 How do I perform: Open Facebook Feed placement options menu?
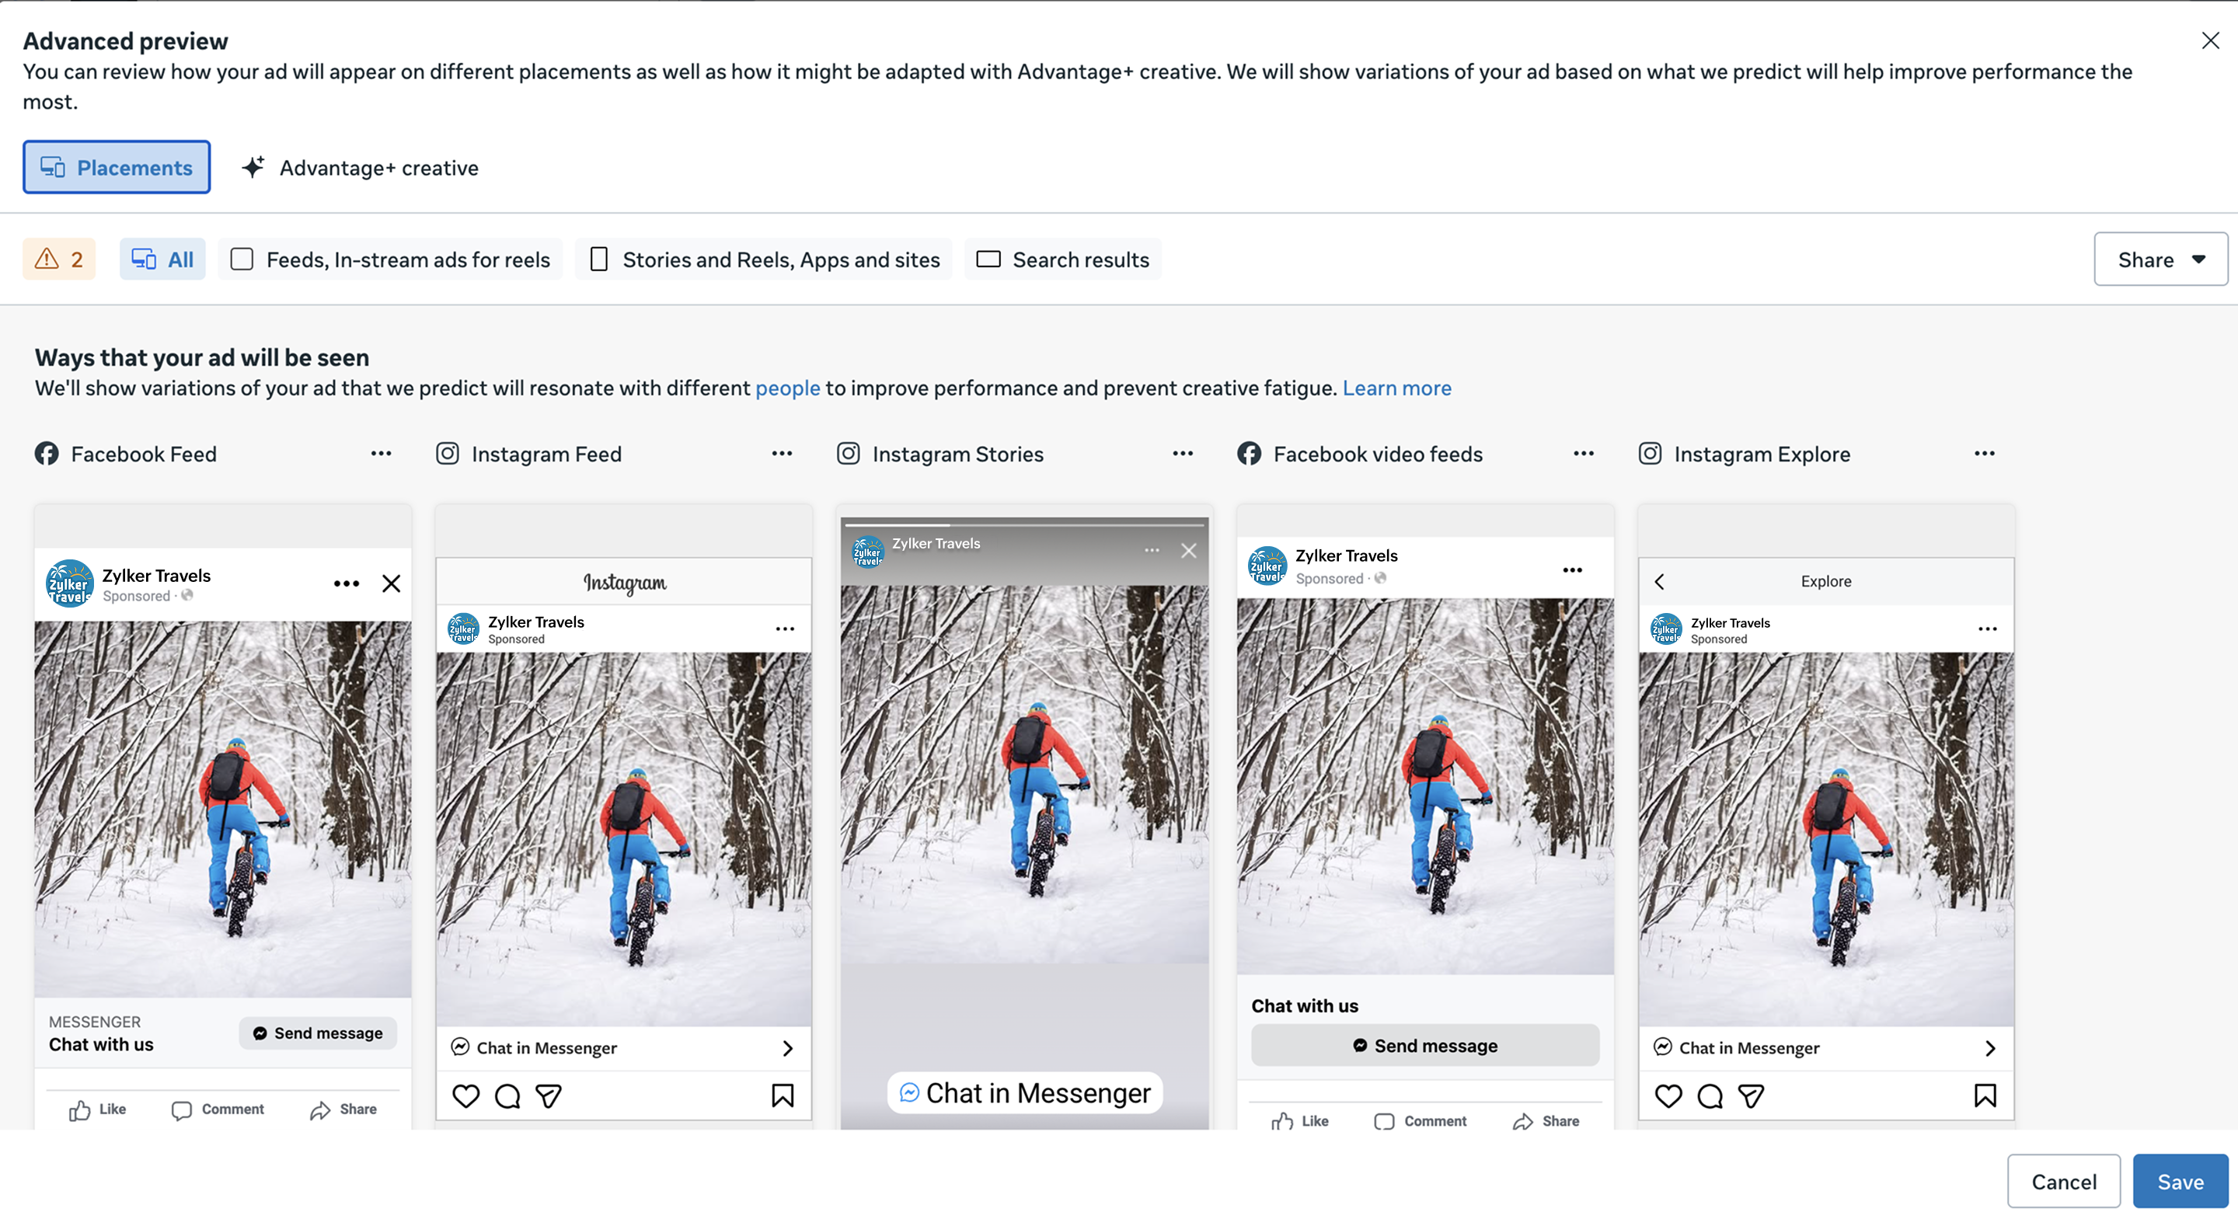[381, 454]
